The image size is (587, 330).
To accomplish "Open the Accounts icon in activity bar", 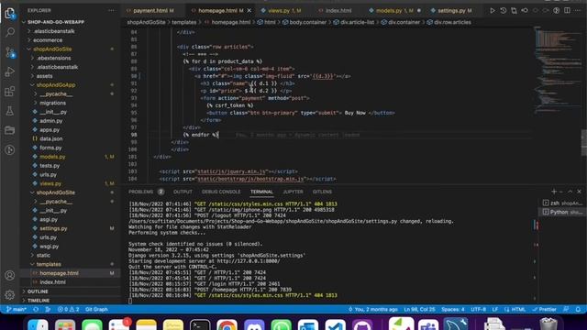I will [10, 275].
